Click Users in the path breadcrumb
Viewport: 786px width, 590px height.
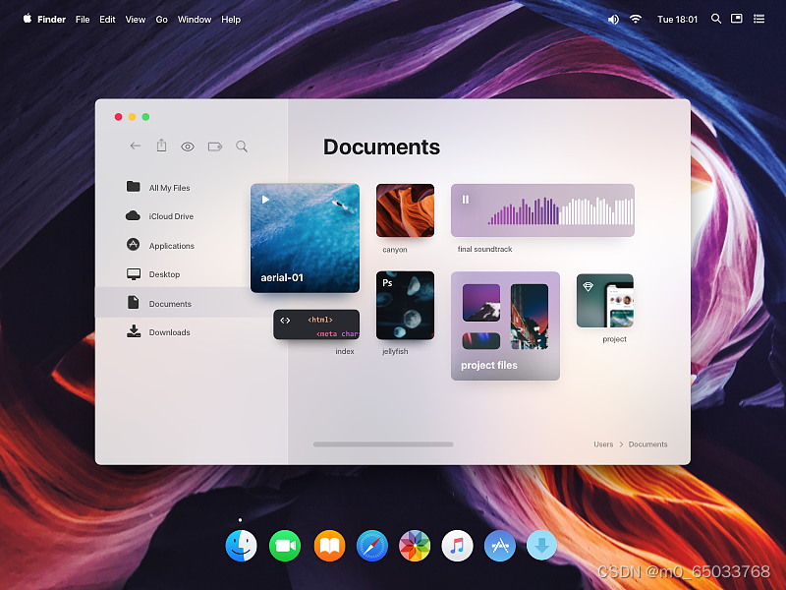click(603, 444)
